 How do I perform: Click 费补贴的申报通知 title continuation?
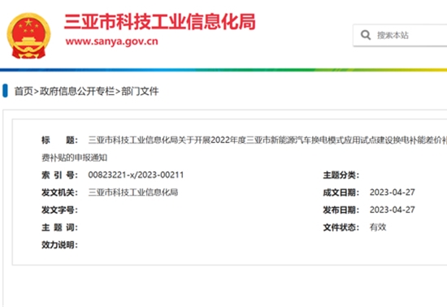(x=75, y=158)
